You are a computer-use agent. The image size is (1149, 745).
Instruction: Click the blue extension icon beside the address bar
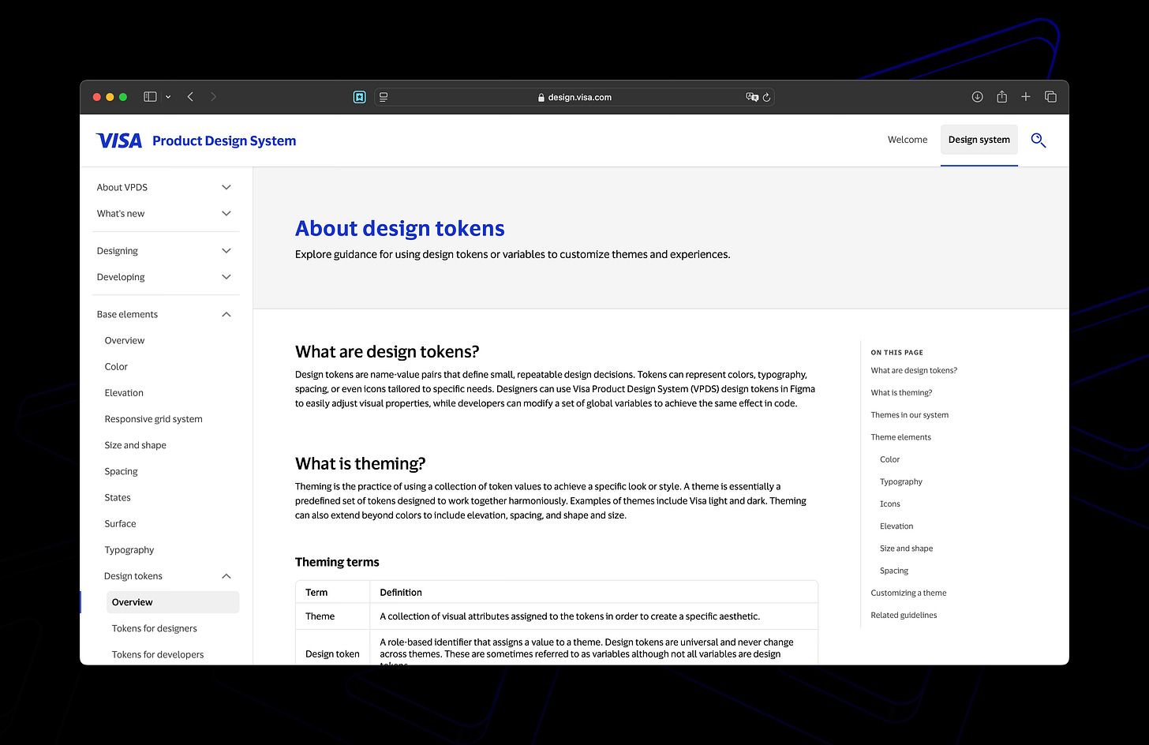(x=360, y=97)
